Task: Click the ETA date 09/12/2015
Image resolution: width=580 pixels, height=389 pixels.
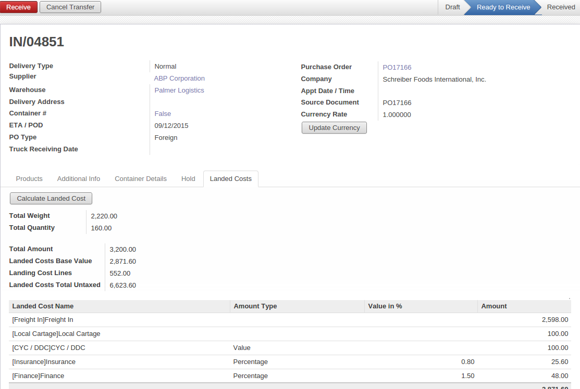Action: tap(171, 125)
